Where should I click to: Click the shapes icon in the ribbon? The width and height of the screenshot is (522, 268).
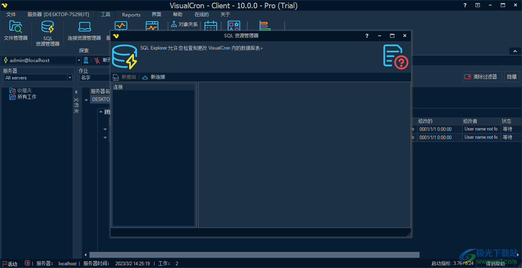(x=234, y=26)
